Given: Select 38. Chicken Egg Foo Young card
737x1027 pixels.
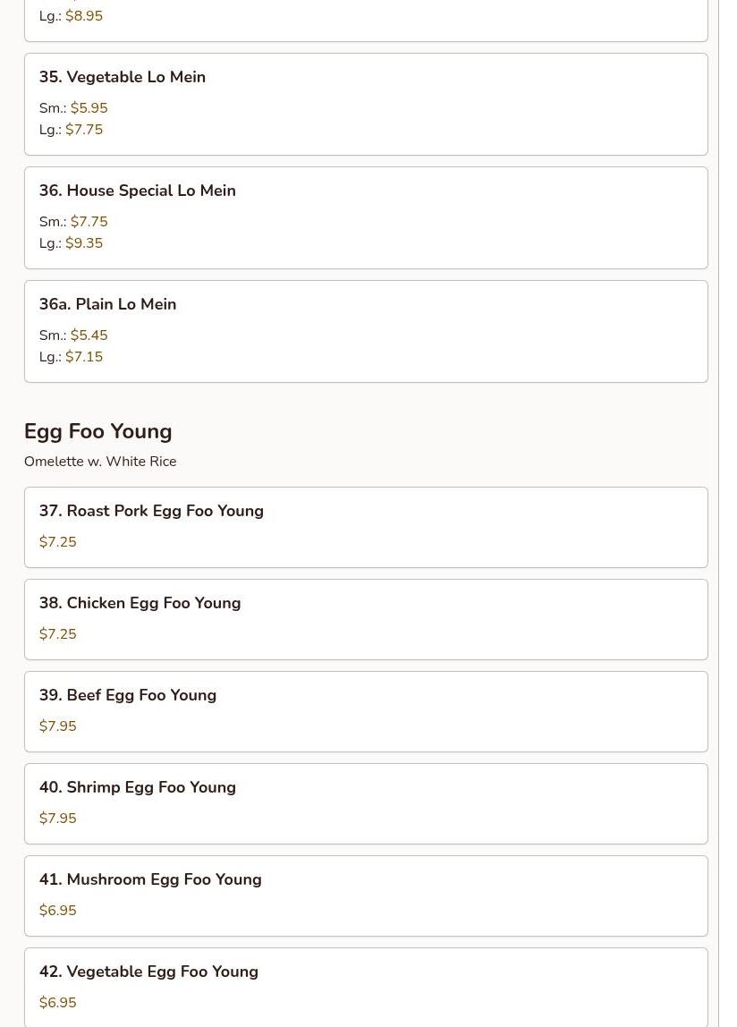Looking at the screenshot, I should coord(366,620).
